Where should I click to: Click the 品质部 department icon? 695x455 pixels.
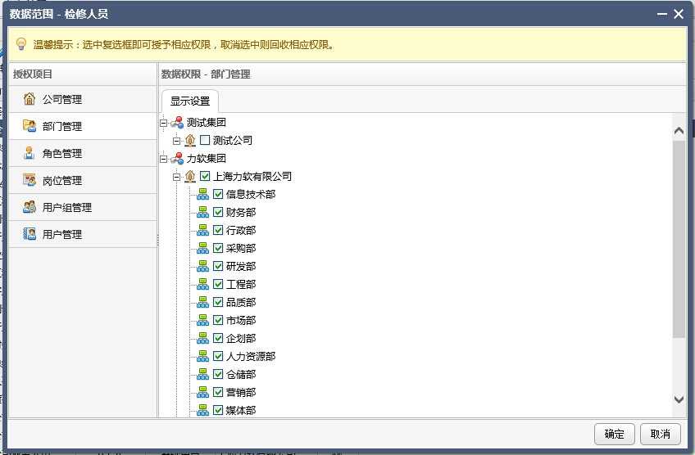pos(202,302)
